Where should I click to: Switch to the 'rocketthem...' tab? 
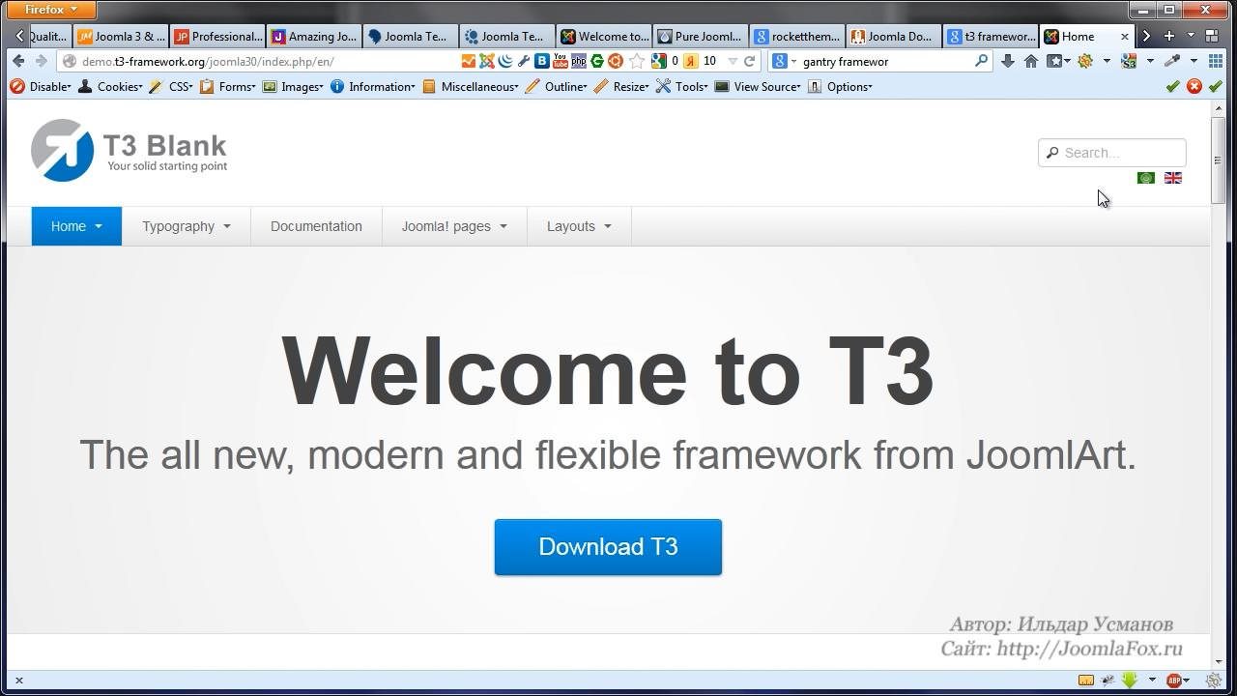[x=797, y=37]
